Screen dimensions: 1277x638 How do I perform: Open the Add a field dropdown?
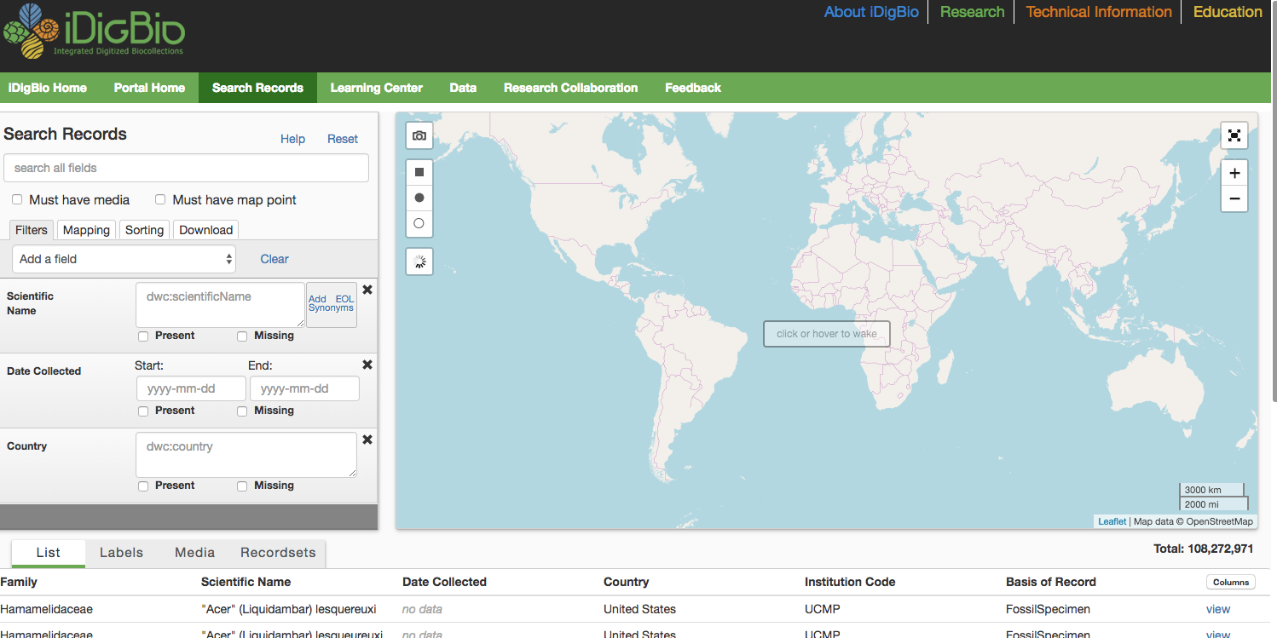tap(124, 259)
